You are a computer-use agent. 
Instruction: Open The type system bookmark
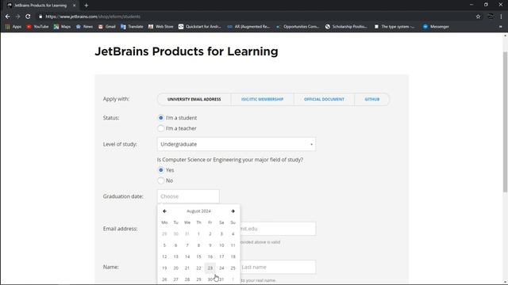[x=394, y=26]
